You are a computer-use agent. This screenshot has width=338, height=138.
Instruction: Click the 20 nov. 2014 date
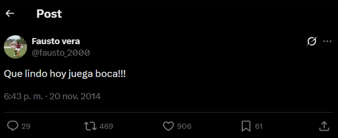pyautogui.click(x=75, y=96)
